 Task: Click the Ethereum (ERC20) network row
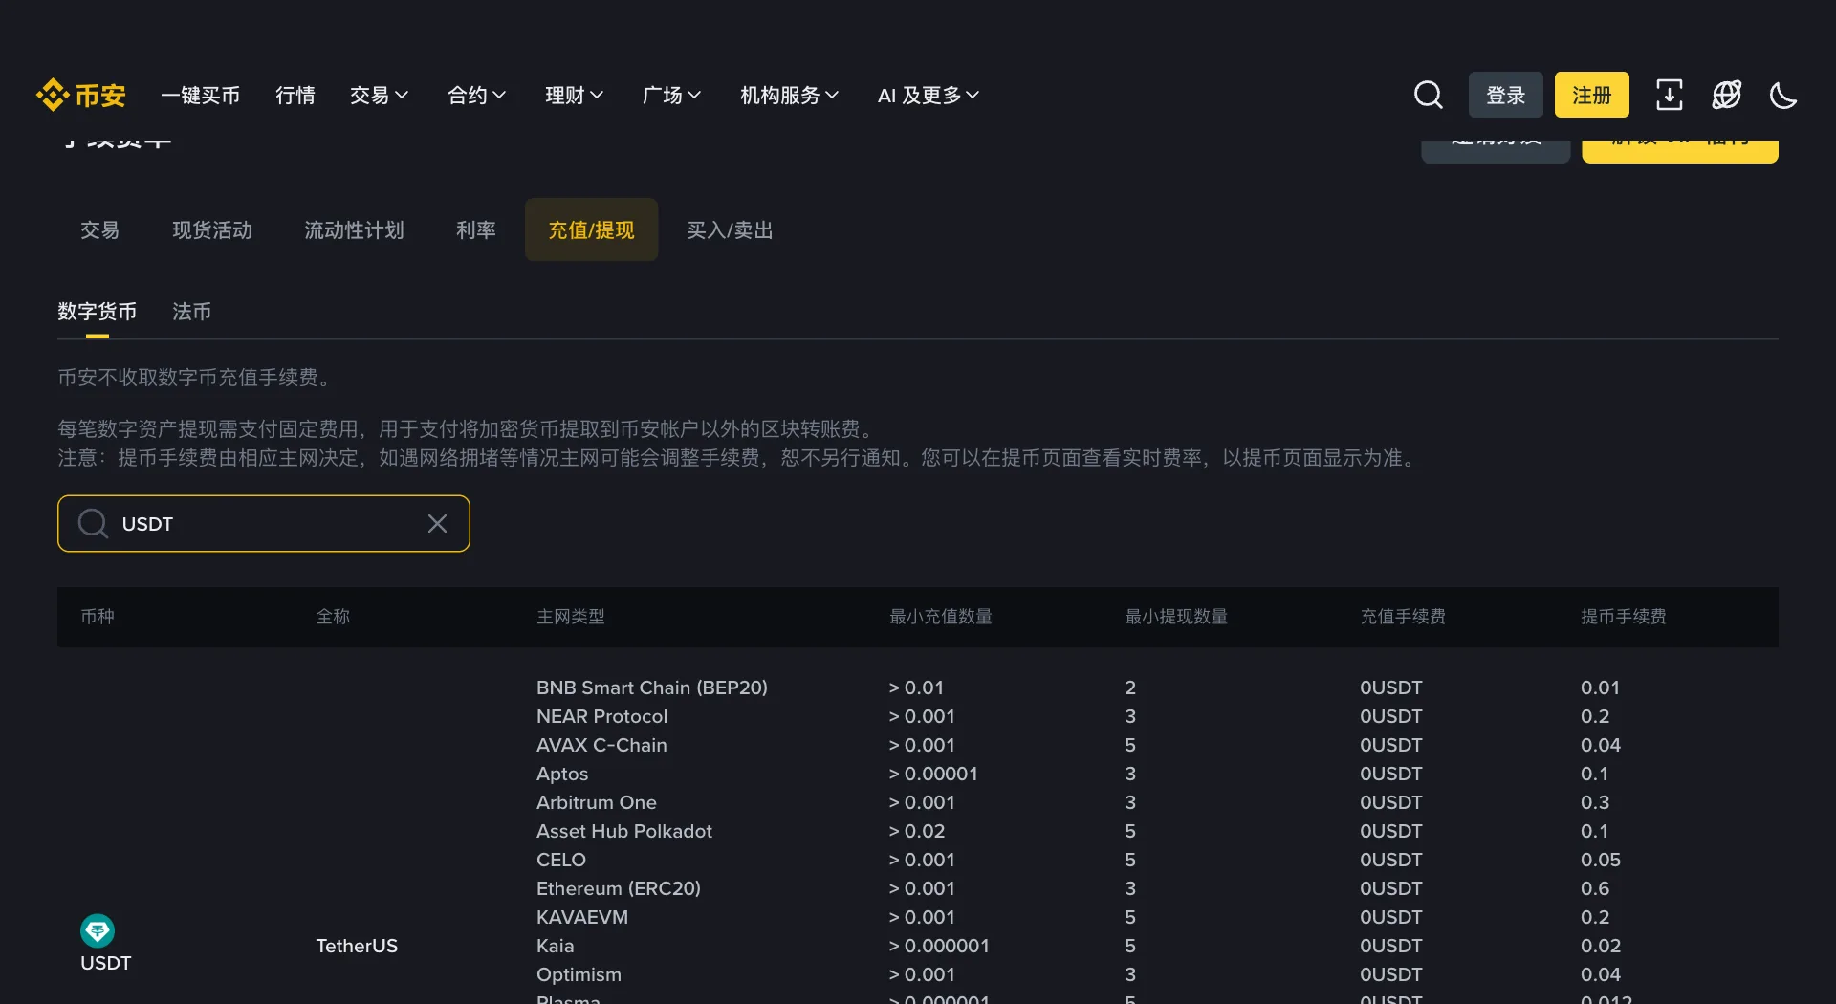tap(619, 888)
